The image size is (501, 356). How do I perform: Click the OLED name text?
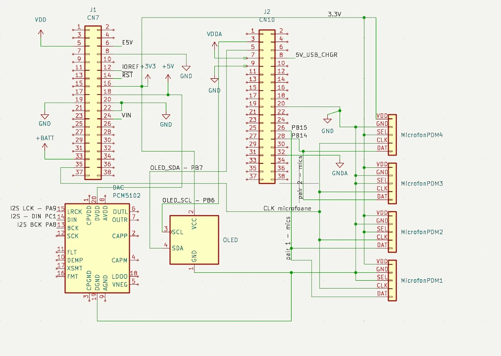click(230, 240)
